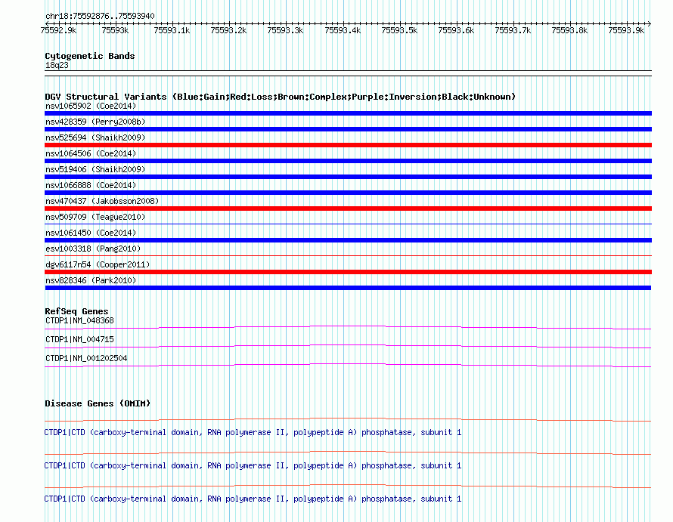Click the nsv1065902 (Coe2014) blue gain bar

(348, 113)
